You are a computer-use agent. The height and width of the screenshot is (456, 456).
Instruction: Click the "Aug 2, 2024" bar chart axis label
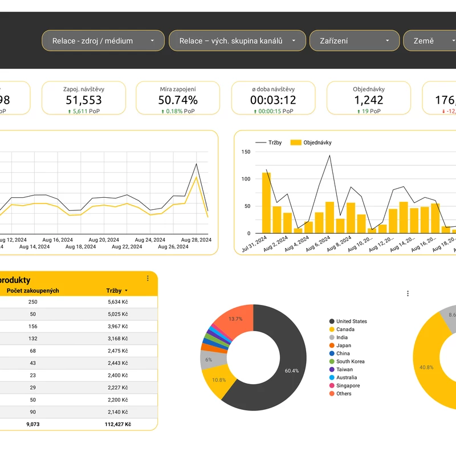pos(276,244)
